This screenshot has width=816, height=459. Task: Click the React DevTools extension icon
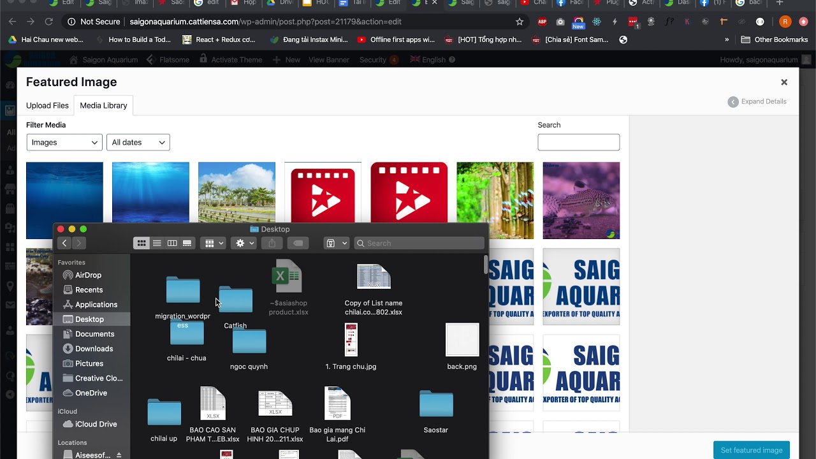597,22
